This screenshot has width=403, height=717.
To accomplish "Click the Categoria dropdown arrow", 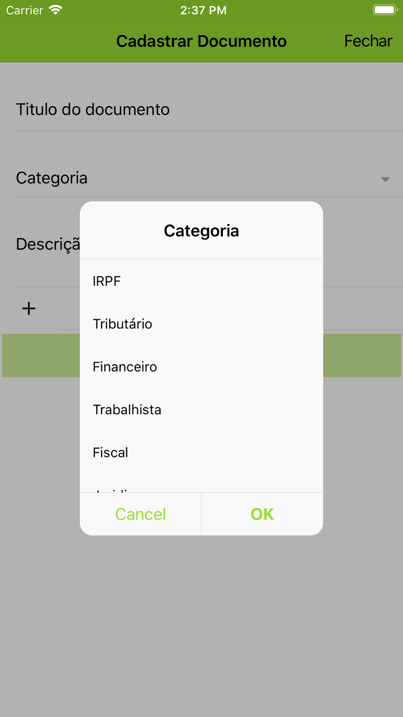I will (385, 179).
